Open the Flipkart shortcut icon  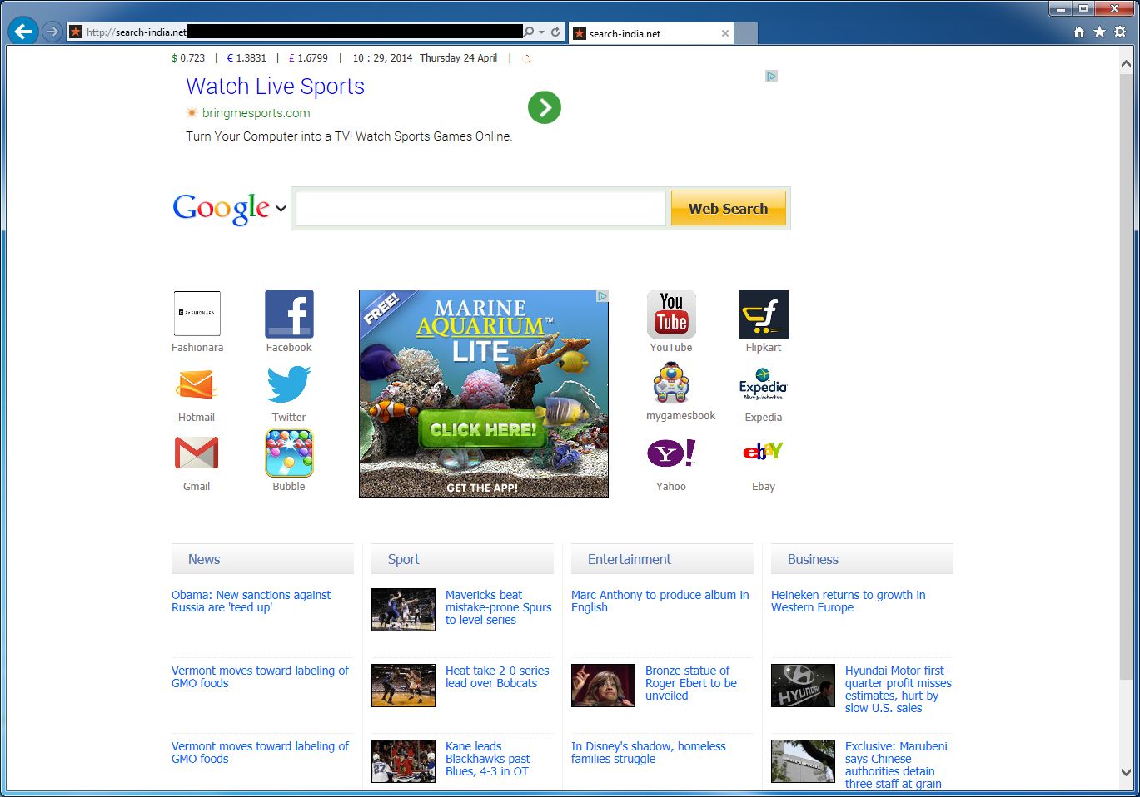[764, 314]
